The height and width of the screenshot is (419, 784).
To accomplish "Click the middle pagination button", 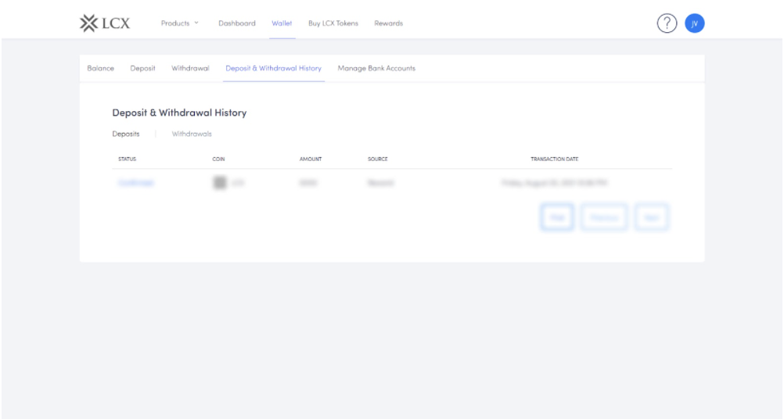I will click(604, 217).
